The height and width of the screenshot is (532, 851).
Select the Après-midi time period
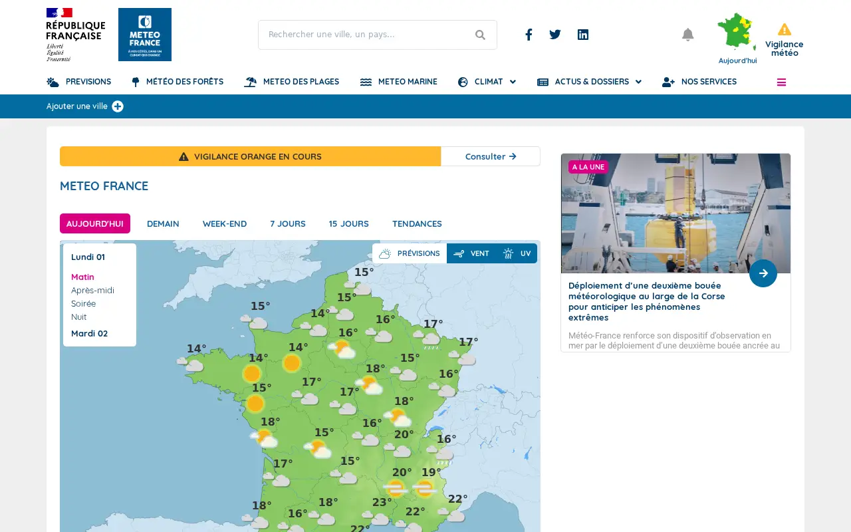pyautogui.click(x=92, y=290)
